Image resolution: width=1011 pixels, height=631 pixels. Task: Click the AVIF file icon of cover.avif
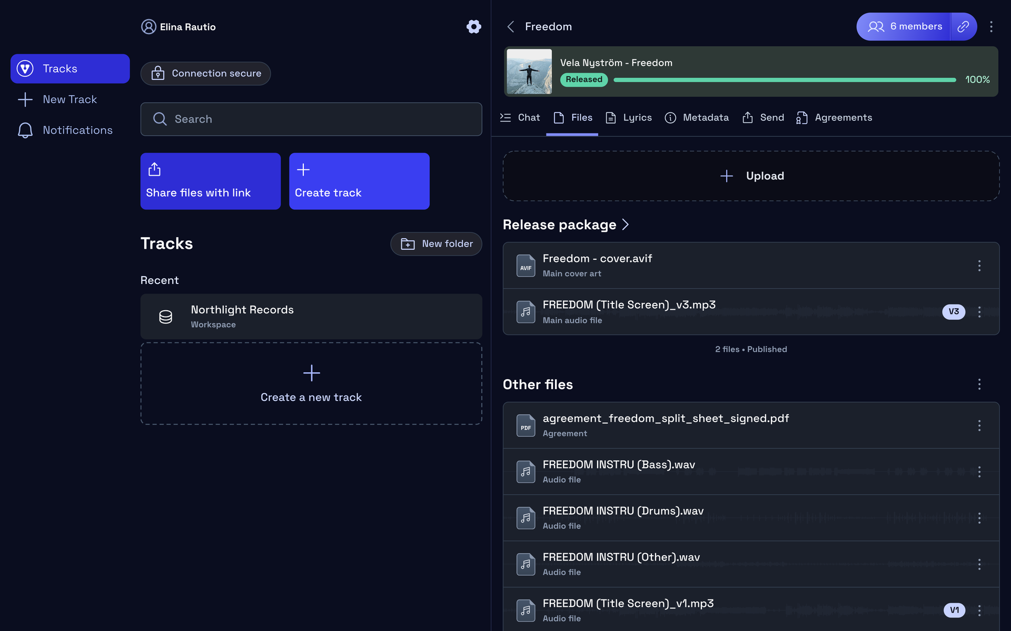526,266
